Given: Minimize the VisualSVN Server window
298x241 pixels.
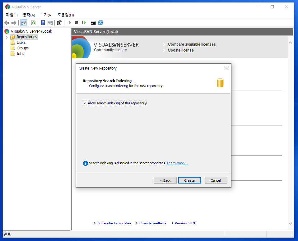Looking at the screenshot, I should (258, 7).
